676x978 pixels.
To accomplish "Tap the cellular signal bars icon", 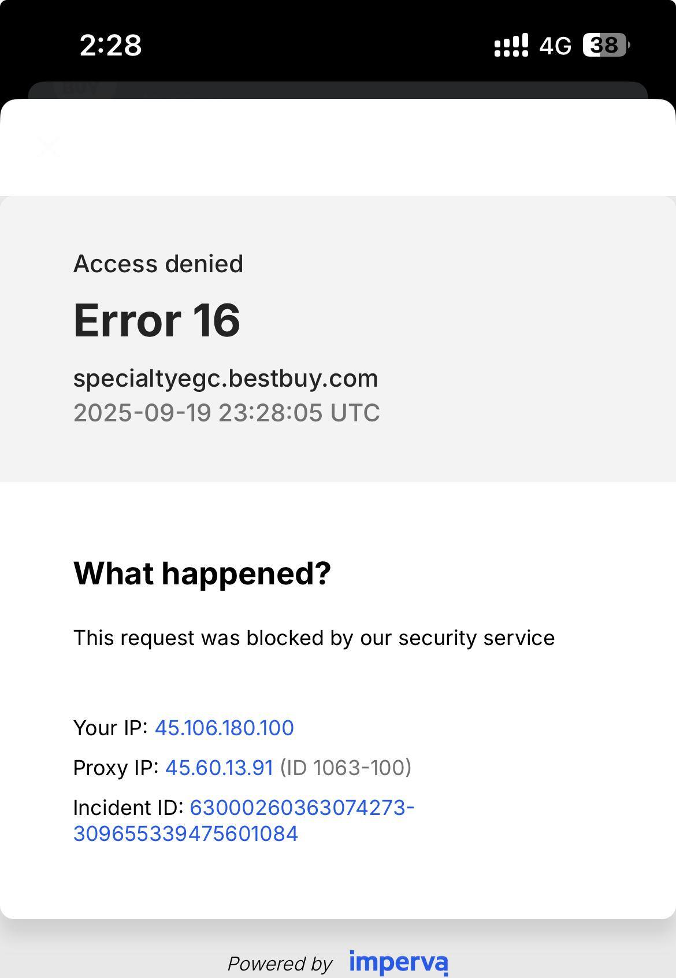I will (x=511, y=45).
